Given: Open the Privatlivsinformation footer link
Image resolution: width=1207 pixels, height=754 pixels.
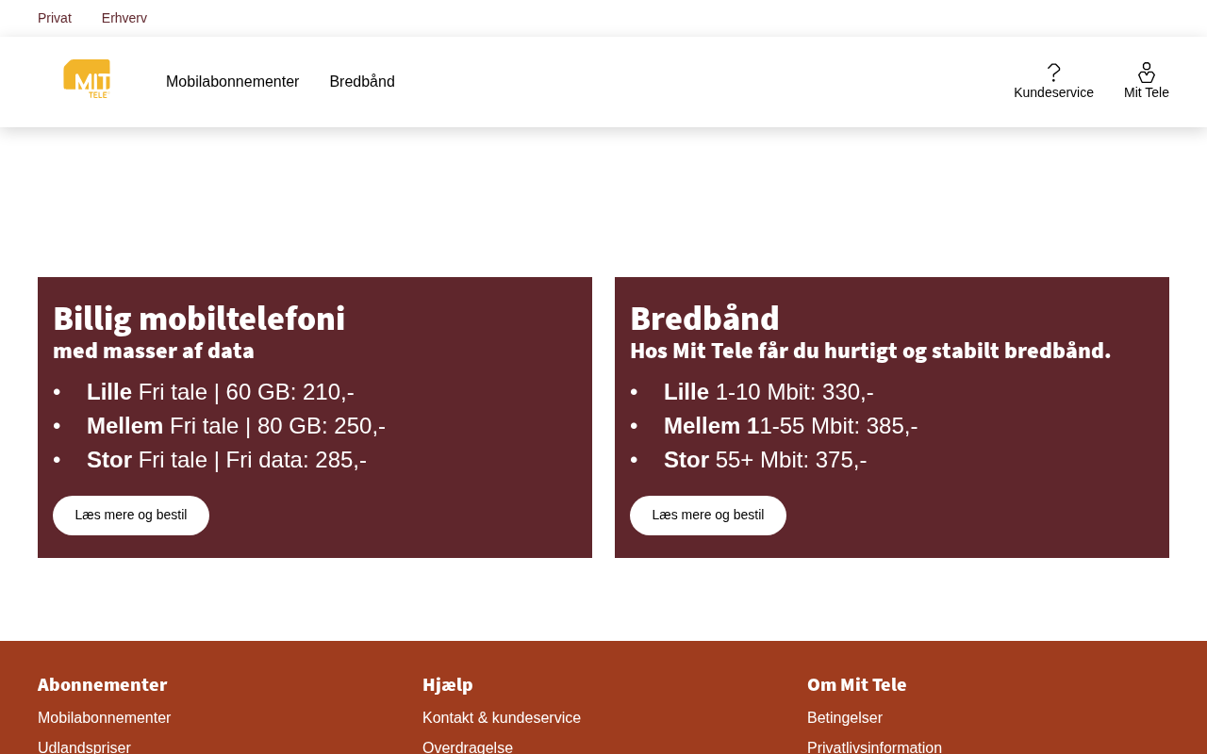Looking at the screenshot, I should (x=874, y=746).
